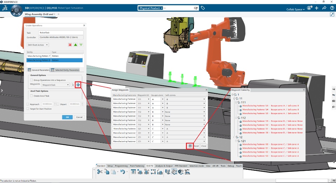Image resolution: width=336 pixels, height=183 pixels.
Task: Toggle the Approach checkbox
Action: (28, 104)
